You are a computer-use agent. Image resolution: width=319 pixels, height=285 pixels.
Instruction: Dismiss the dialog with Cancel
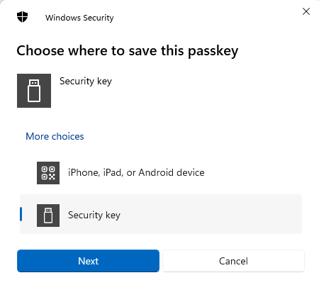(233, 261)
